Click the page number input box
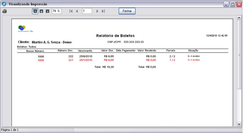243x133 pixels. pyautogui.click(x=87, y=11)
